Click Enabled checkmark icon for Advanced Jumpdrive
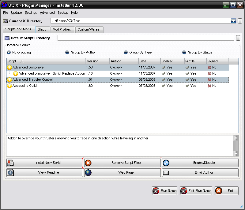 click(164, 68)
